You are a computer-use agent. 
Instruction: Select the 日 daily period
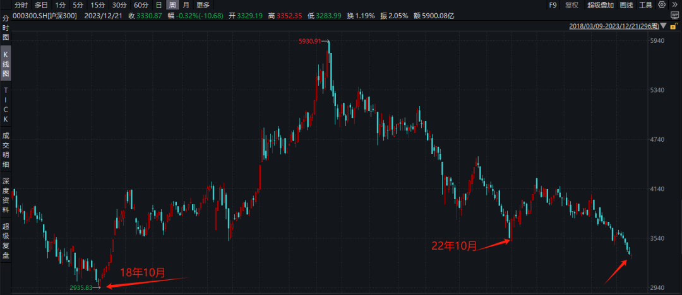[x=159, y=5]
